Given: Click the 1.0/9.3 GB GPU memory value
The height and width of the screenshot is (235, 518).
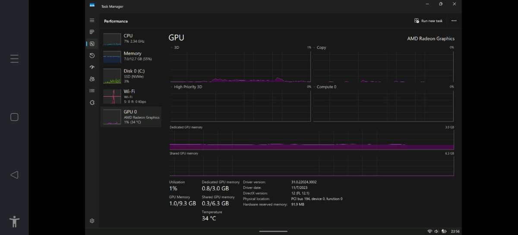Looking at the screenshot, I should tap(183, 203).
